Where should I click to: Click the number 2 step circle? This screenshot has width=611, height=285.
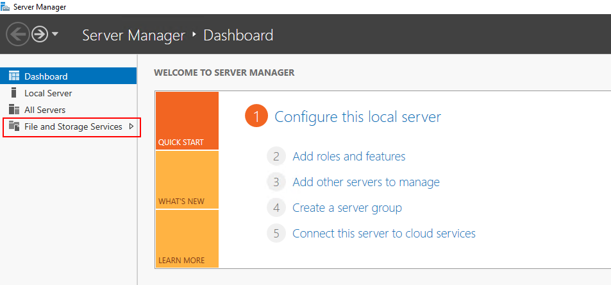tap(276, 157)
